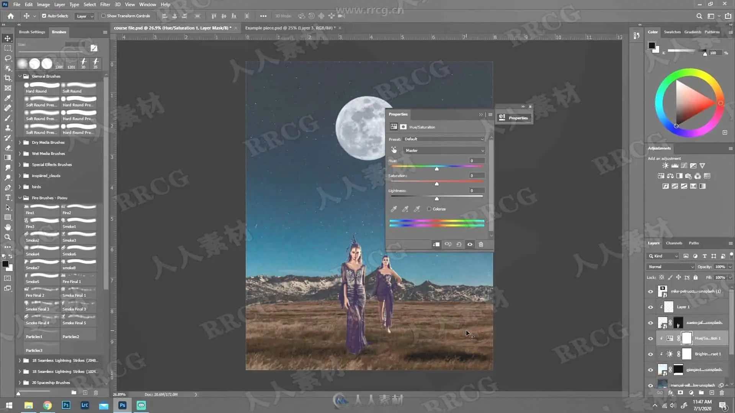Expand the Dry Media Brushes folder
Image resolution: width=735 pixels, height=413 pixels.
coord(20,143)
